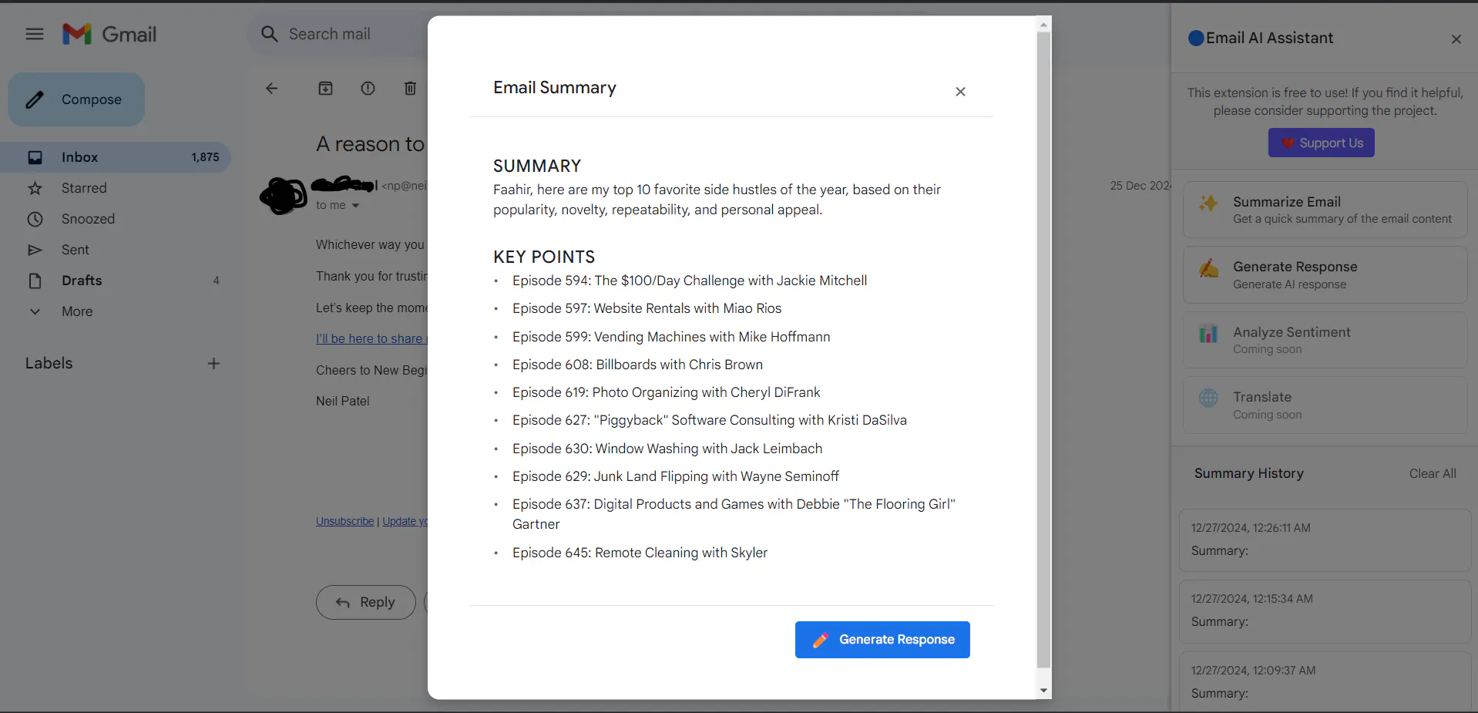Open the 12:09:37 AM summary history entry
Viewport: 1478px width, 713px height.
coord(1325,681)
